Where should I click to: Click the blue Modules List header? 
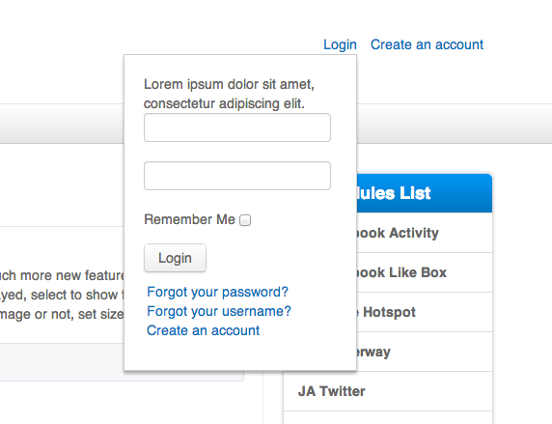[x=424, y=193]
